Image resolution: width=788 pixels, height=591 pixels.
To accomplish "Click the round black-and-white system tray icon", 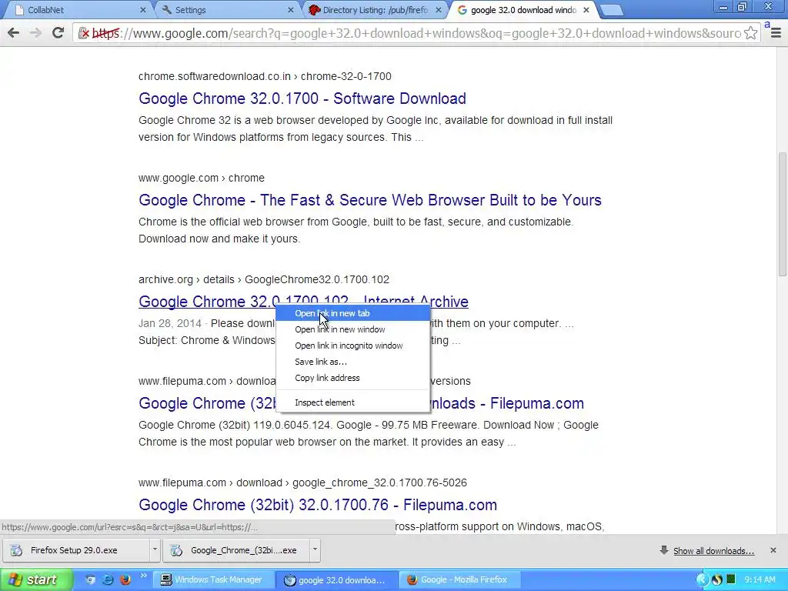I will (x=716, y=580).
